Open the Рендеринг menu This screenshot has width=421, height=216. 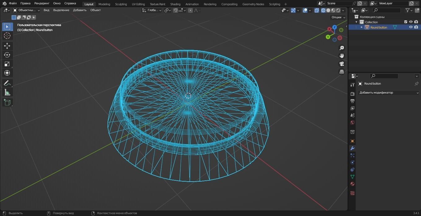click(x=42, y=3)
